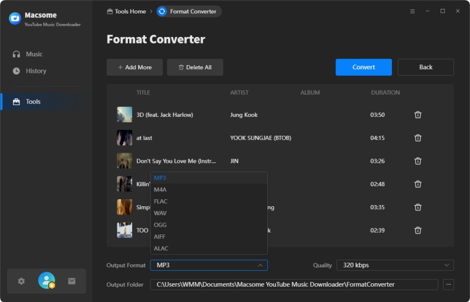Click the duration 04:15
Screen dimensions: 470x302
tap(377, 138)
